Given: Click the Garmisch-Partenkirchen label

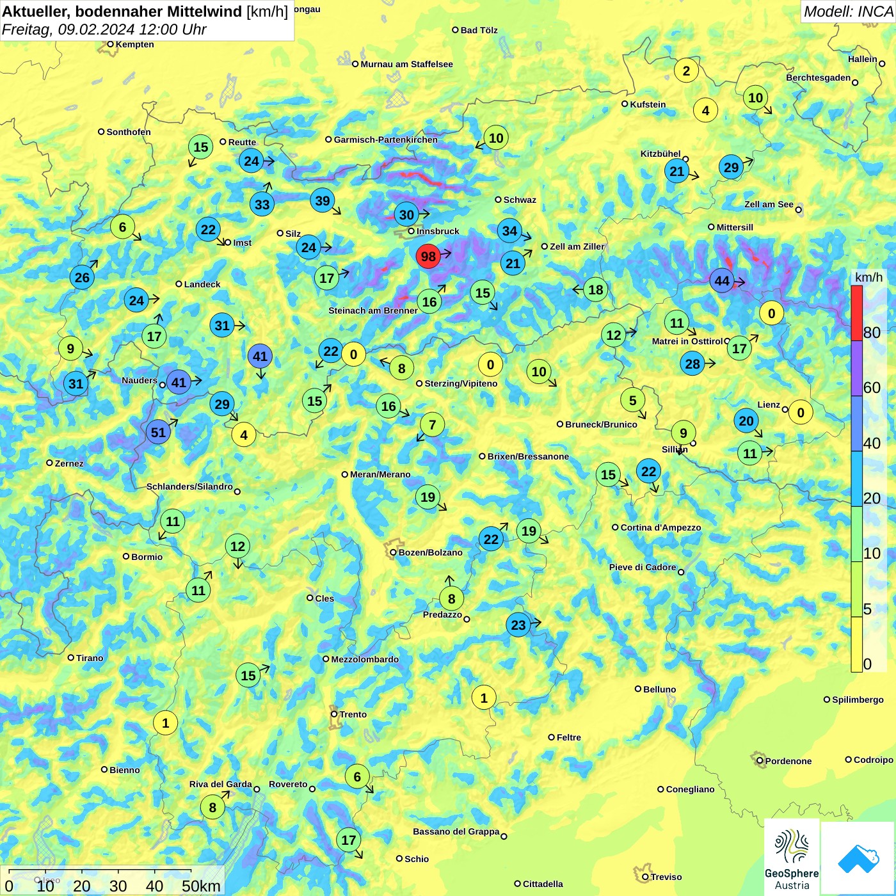Looking at the screenshot, I should coord(386,140).
